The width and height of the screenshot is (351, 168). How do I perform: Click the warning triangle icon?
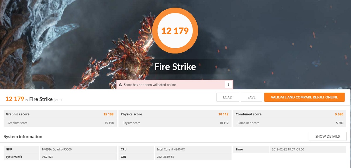(120, 85)
